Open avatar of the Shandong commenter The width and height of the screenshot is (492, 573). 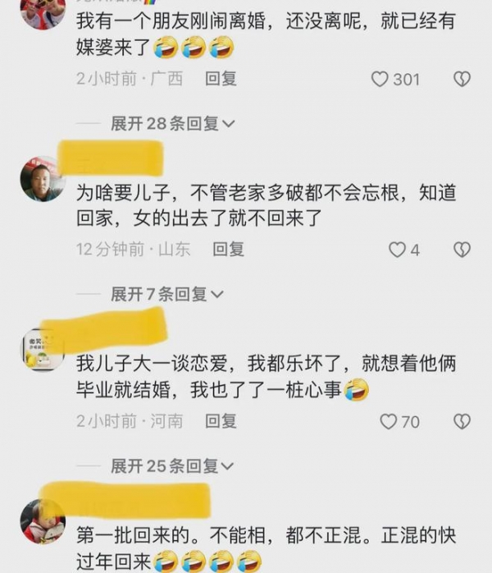43,179
